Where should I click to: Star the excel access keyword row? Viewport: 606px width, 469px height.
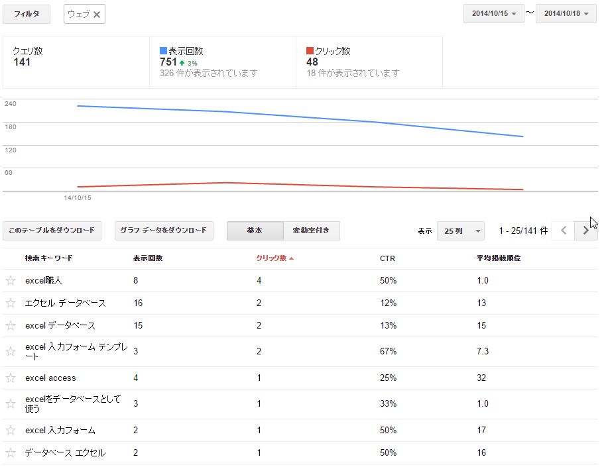(11, 378)
